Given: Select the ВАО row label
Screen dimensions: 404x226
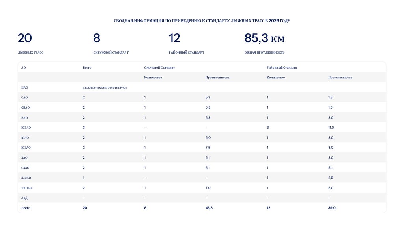Looking at the screenshot, I should pyautogui.click(x=24, y=117).
